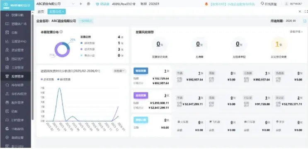Open the 无往来单位 count of 0
Screen dimensions: 308x149
pyautogui.click(x=238, y=44)
